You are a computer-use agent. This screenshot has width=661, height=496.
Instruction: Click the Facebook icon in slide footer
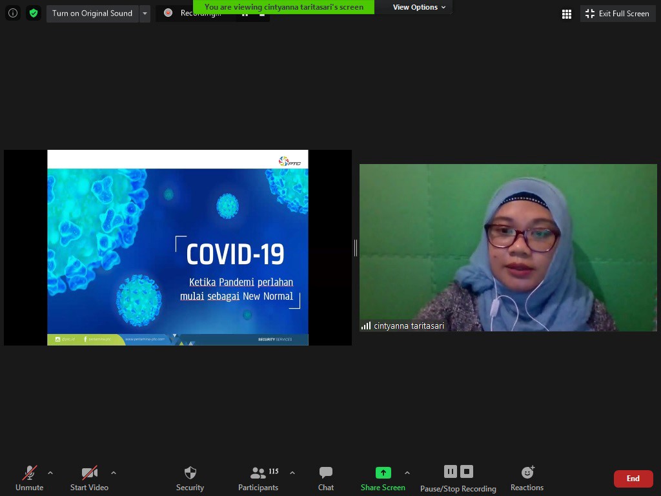pos(85,339)
